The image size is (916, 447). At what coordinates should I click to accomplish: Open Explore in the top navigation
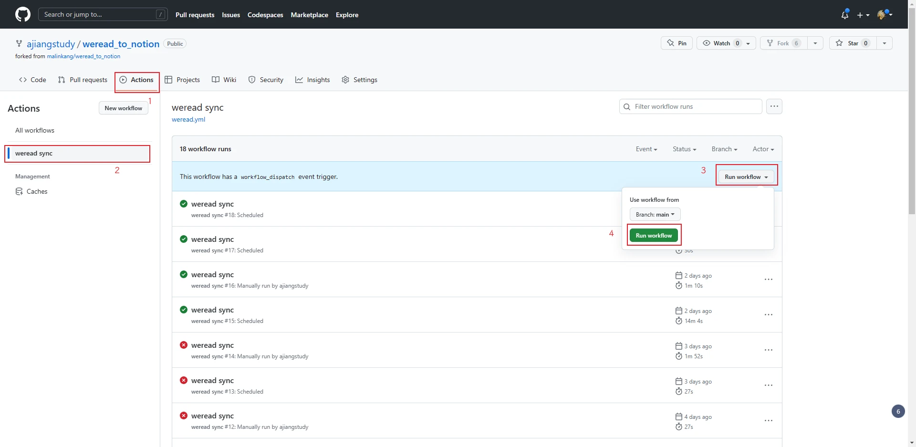pyautogui.click(x=347, y=15)
